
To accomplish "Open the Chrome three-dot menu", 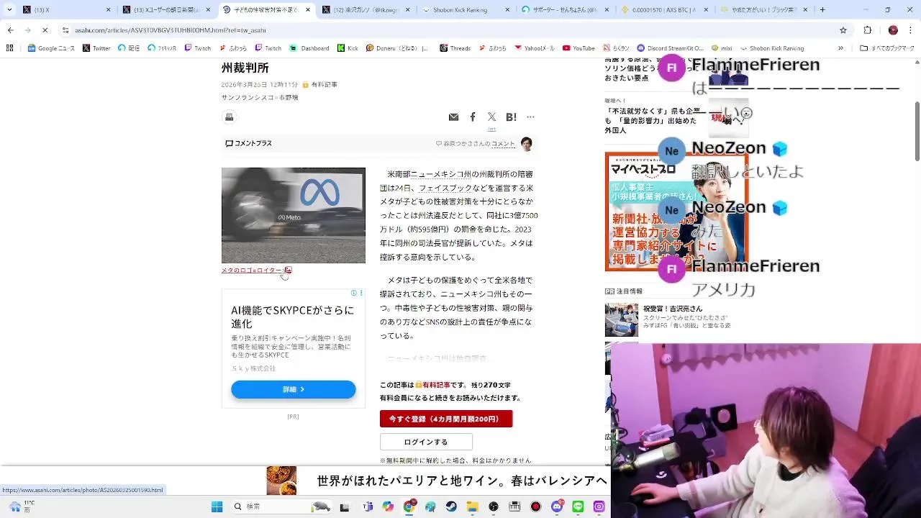I will (x=912, y=30).
